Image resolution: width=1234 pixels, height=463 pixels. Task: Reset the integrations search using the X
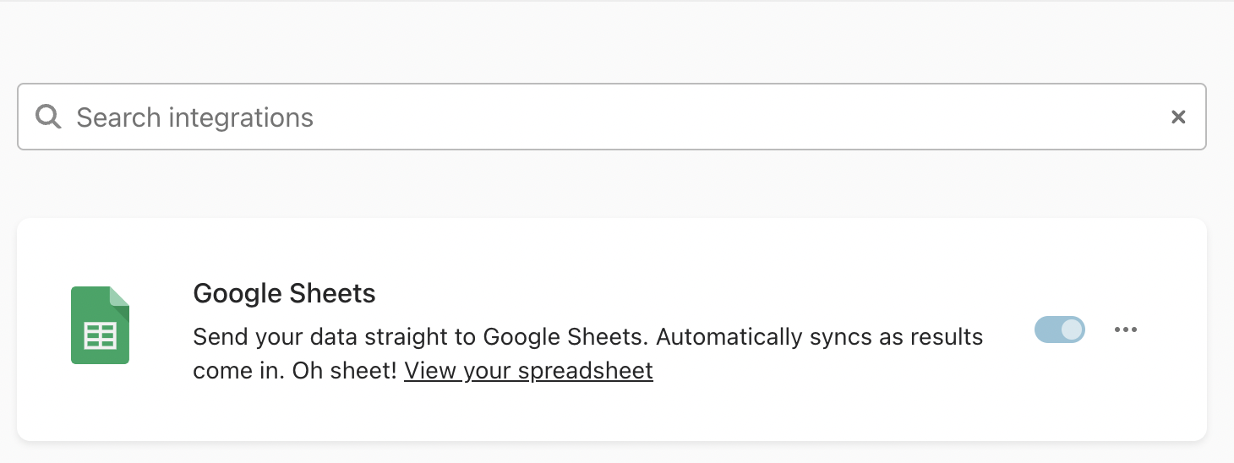point(1178,117)
